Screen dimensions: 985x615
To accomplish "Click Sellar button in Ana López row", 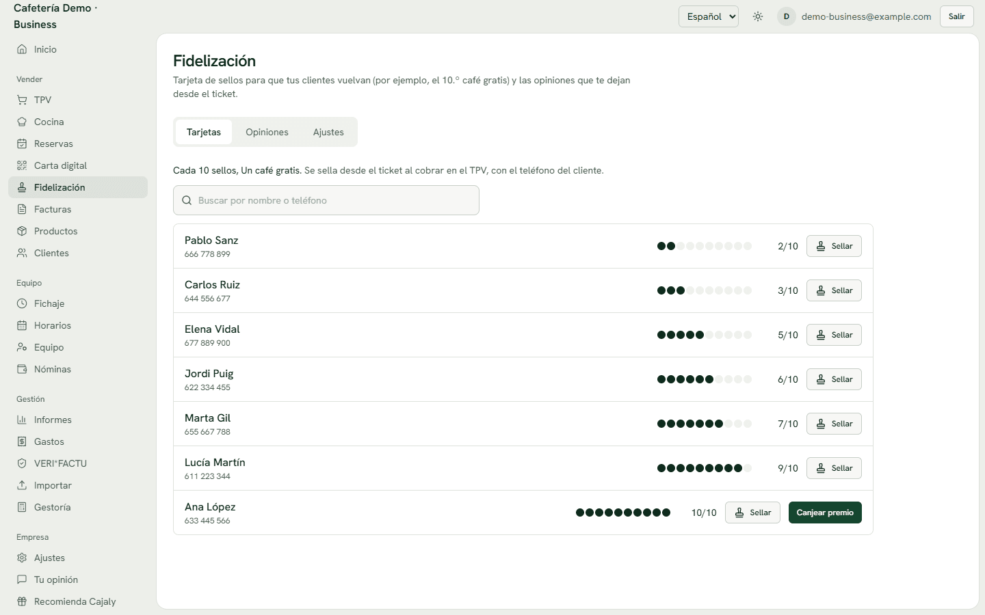I will pos(752,512).
